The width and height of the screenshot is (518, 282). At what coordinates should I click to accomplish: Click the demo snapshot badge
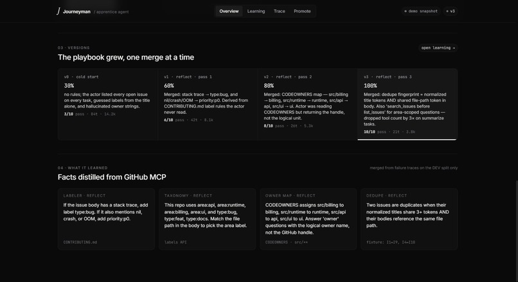pos(421,11)
